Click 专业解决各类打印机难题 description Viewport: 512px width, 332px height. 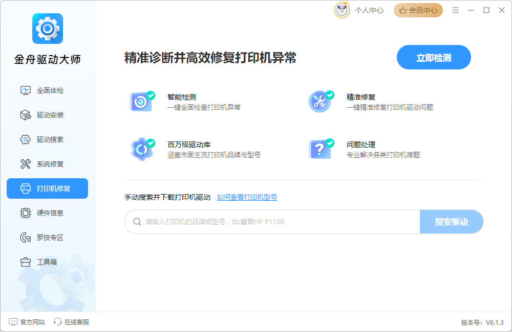pyautogui.click(x=383, y=155)
